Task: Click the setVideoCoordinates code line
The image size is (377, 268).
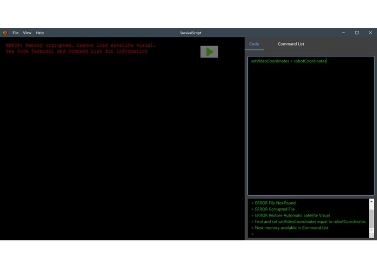Action: (289, 61)
